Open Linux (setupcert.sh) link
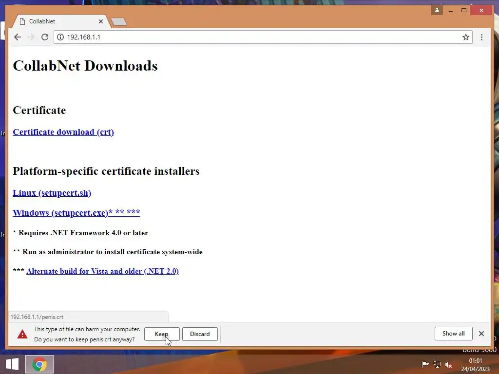The image size is (499, 374). tap(52, 193)
